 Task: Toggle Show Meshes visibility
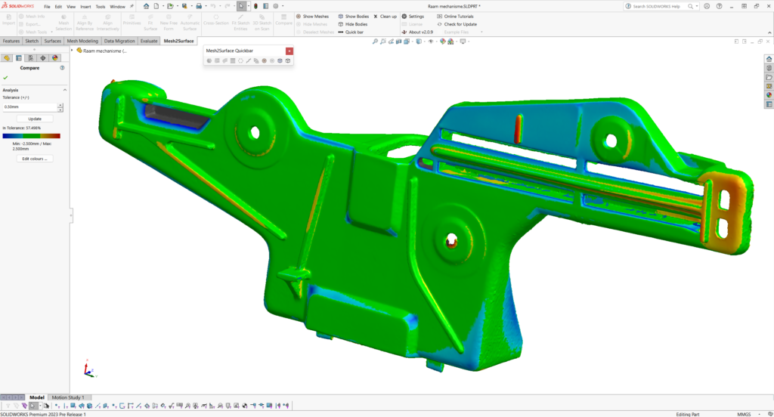click(314, 16)
